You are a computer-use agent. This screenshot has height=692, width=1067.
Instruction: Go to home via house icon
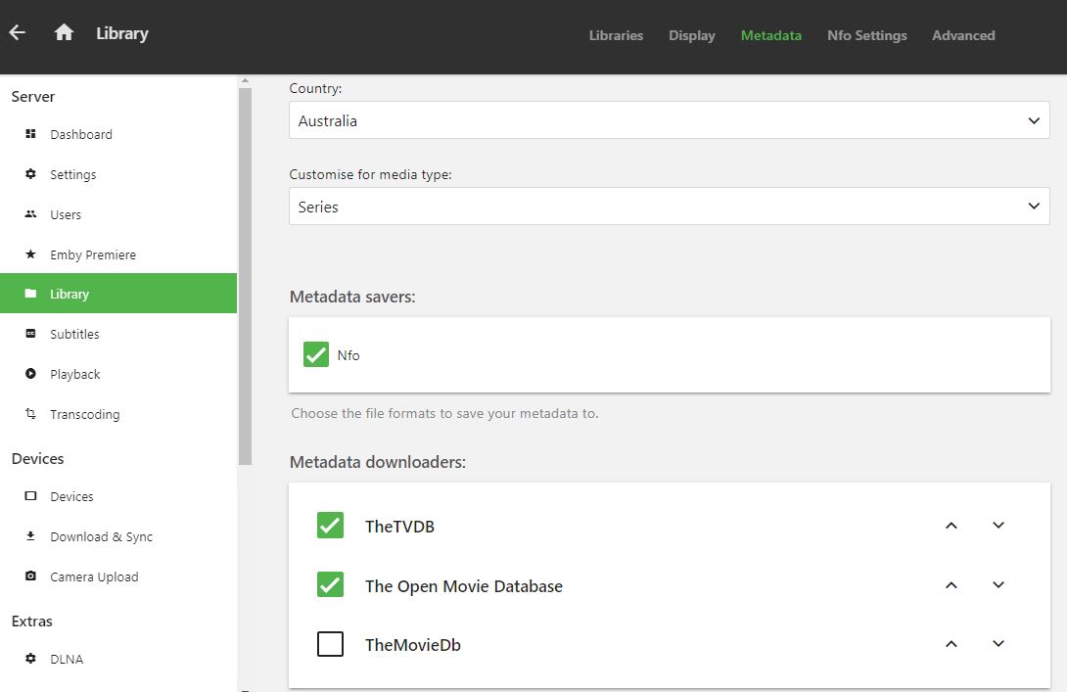tap(65, 32)
